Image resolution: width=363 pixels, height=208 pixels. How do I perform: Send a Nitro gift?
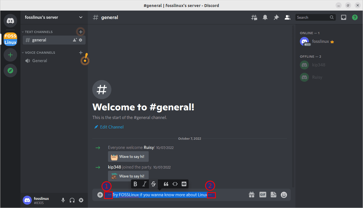[x=252, y=195]
